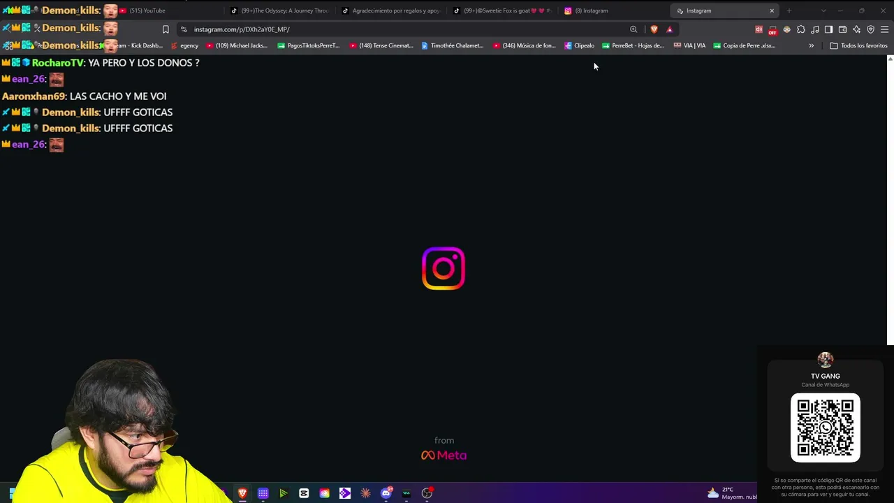The width and height of the screenshot is (894, 503).
Task: Open the Brave VPN shield icon
Action: coord(870,29)
